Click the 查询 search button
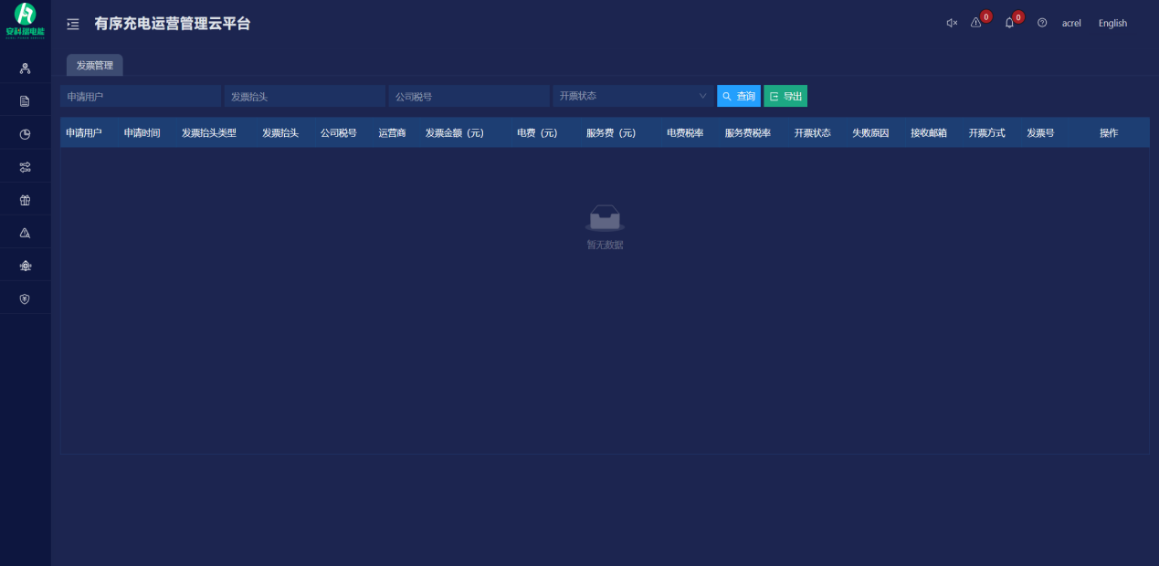The image size is (1159, 566). [x=739, y=96]
